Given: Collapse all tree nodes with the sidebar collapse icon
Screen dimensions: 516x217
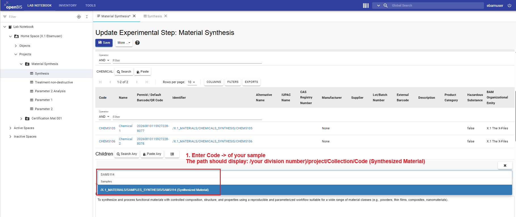Looking at the screenshot, I should click(87, 17).
